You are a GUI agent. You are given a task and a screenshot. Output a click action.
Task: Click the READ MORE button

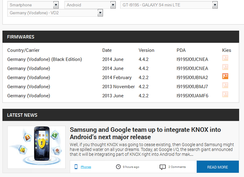pos(218,167)
